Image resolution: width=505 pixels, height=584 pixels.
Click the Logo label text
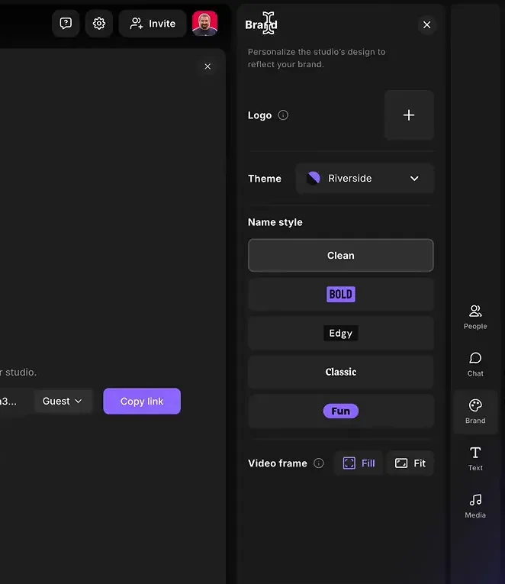[260, 115]
